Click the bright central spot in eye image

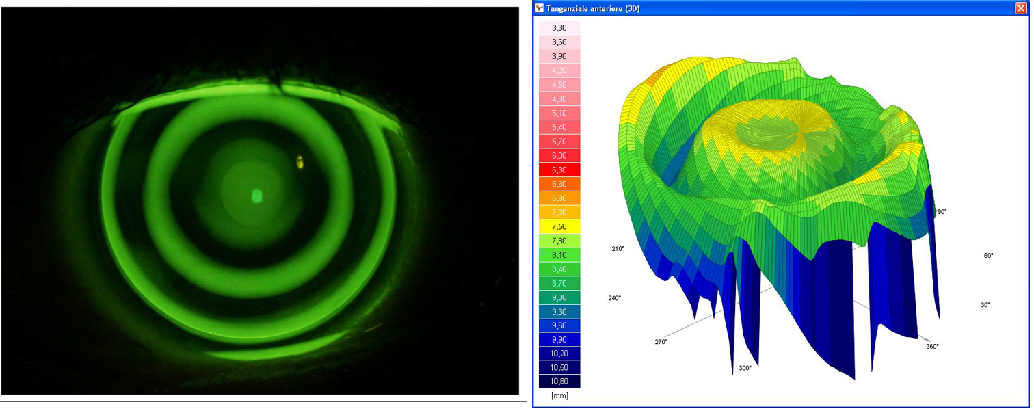pos(257,196)
